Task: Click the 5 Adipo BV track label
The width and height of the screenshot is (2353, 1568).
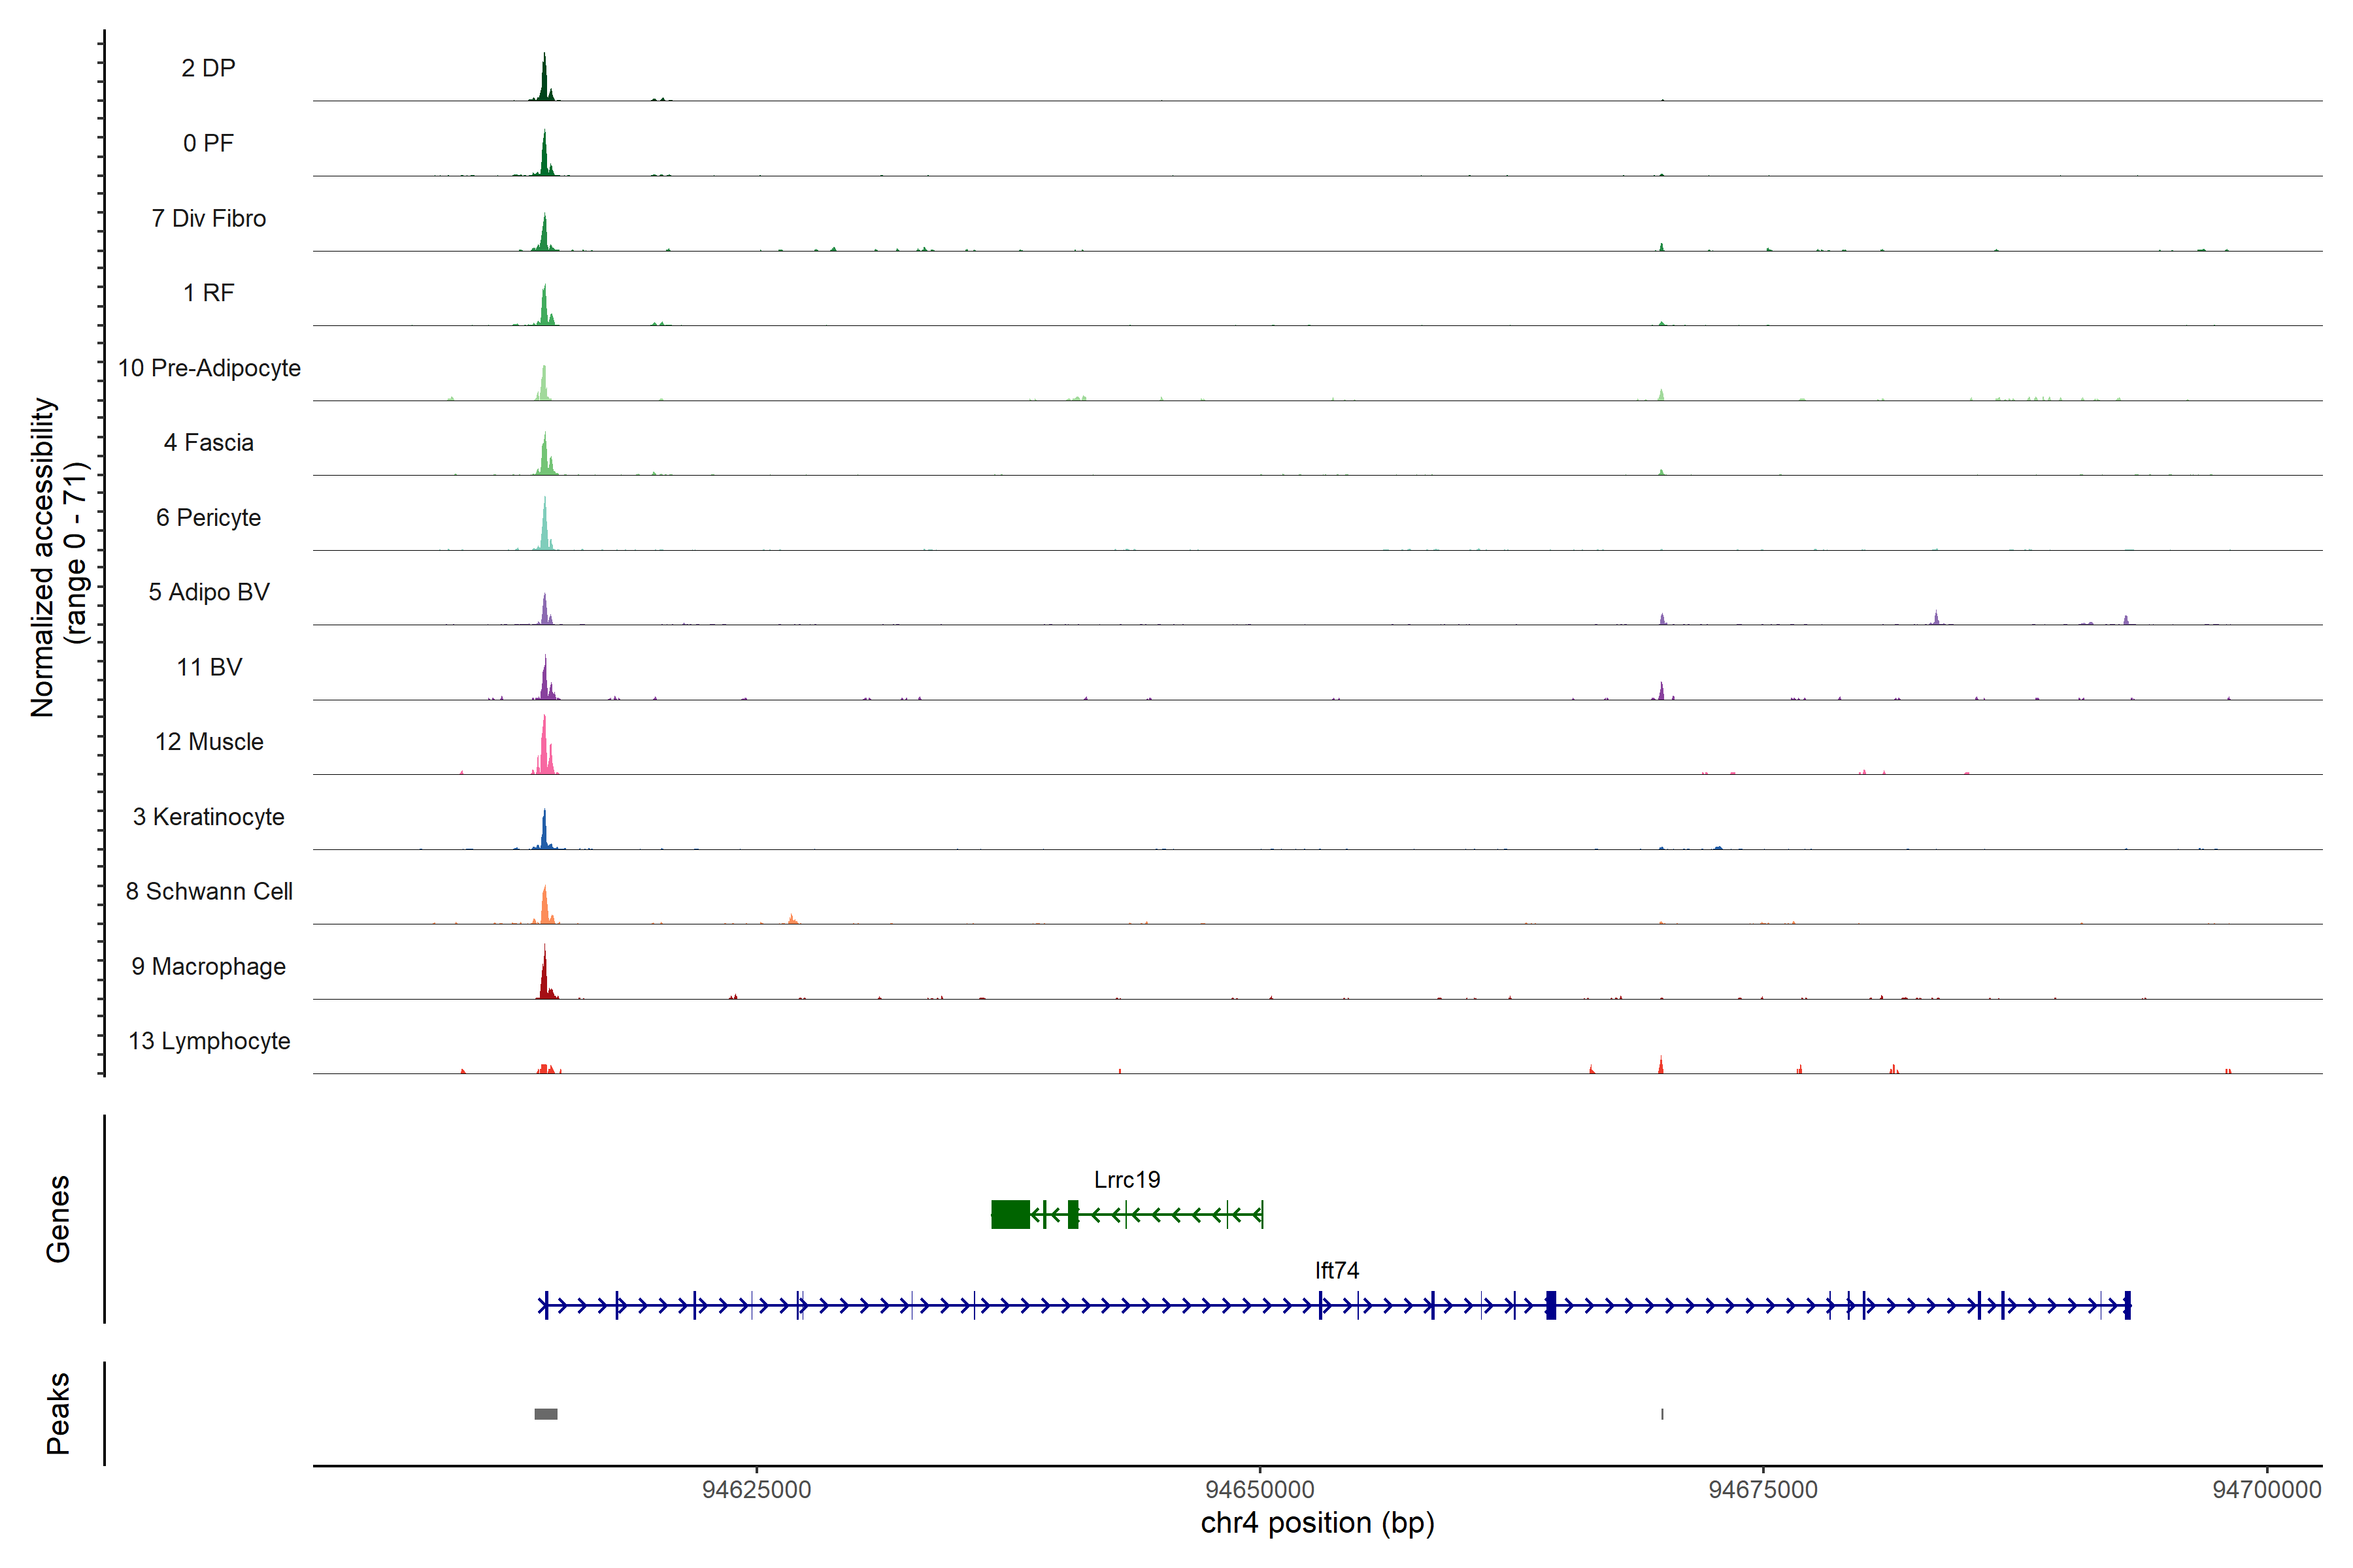Action: point(209,592)
